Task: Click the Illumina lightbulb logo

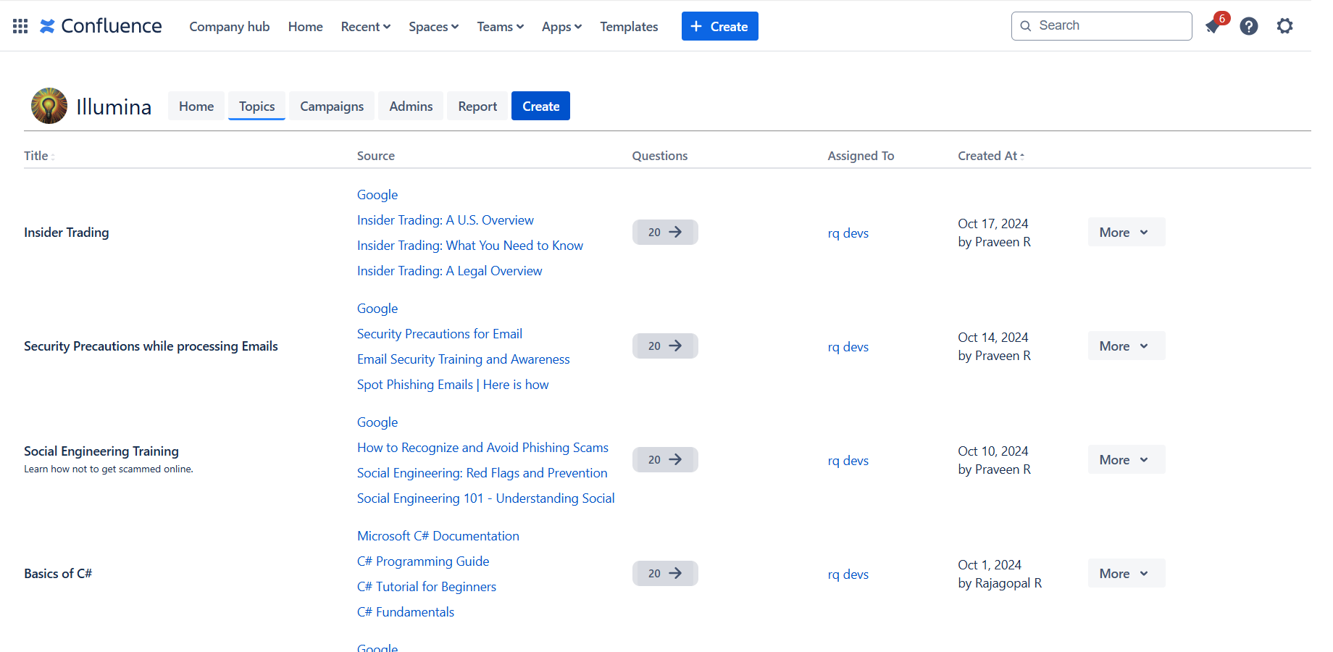Action: pyautogui.click(x=49, y=106)
